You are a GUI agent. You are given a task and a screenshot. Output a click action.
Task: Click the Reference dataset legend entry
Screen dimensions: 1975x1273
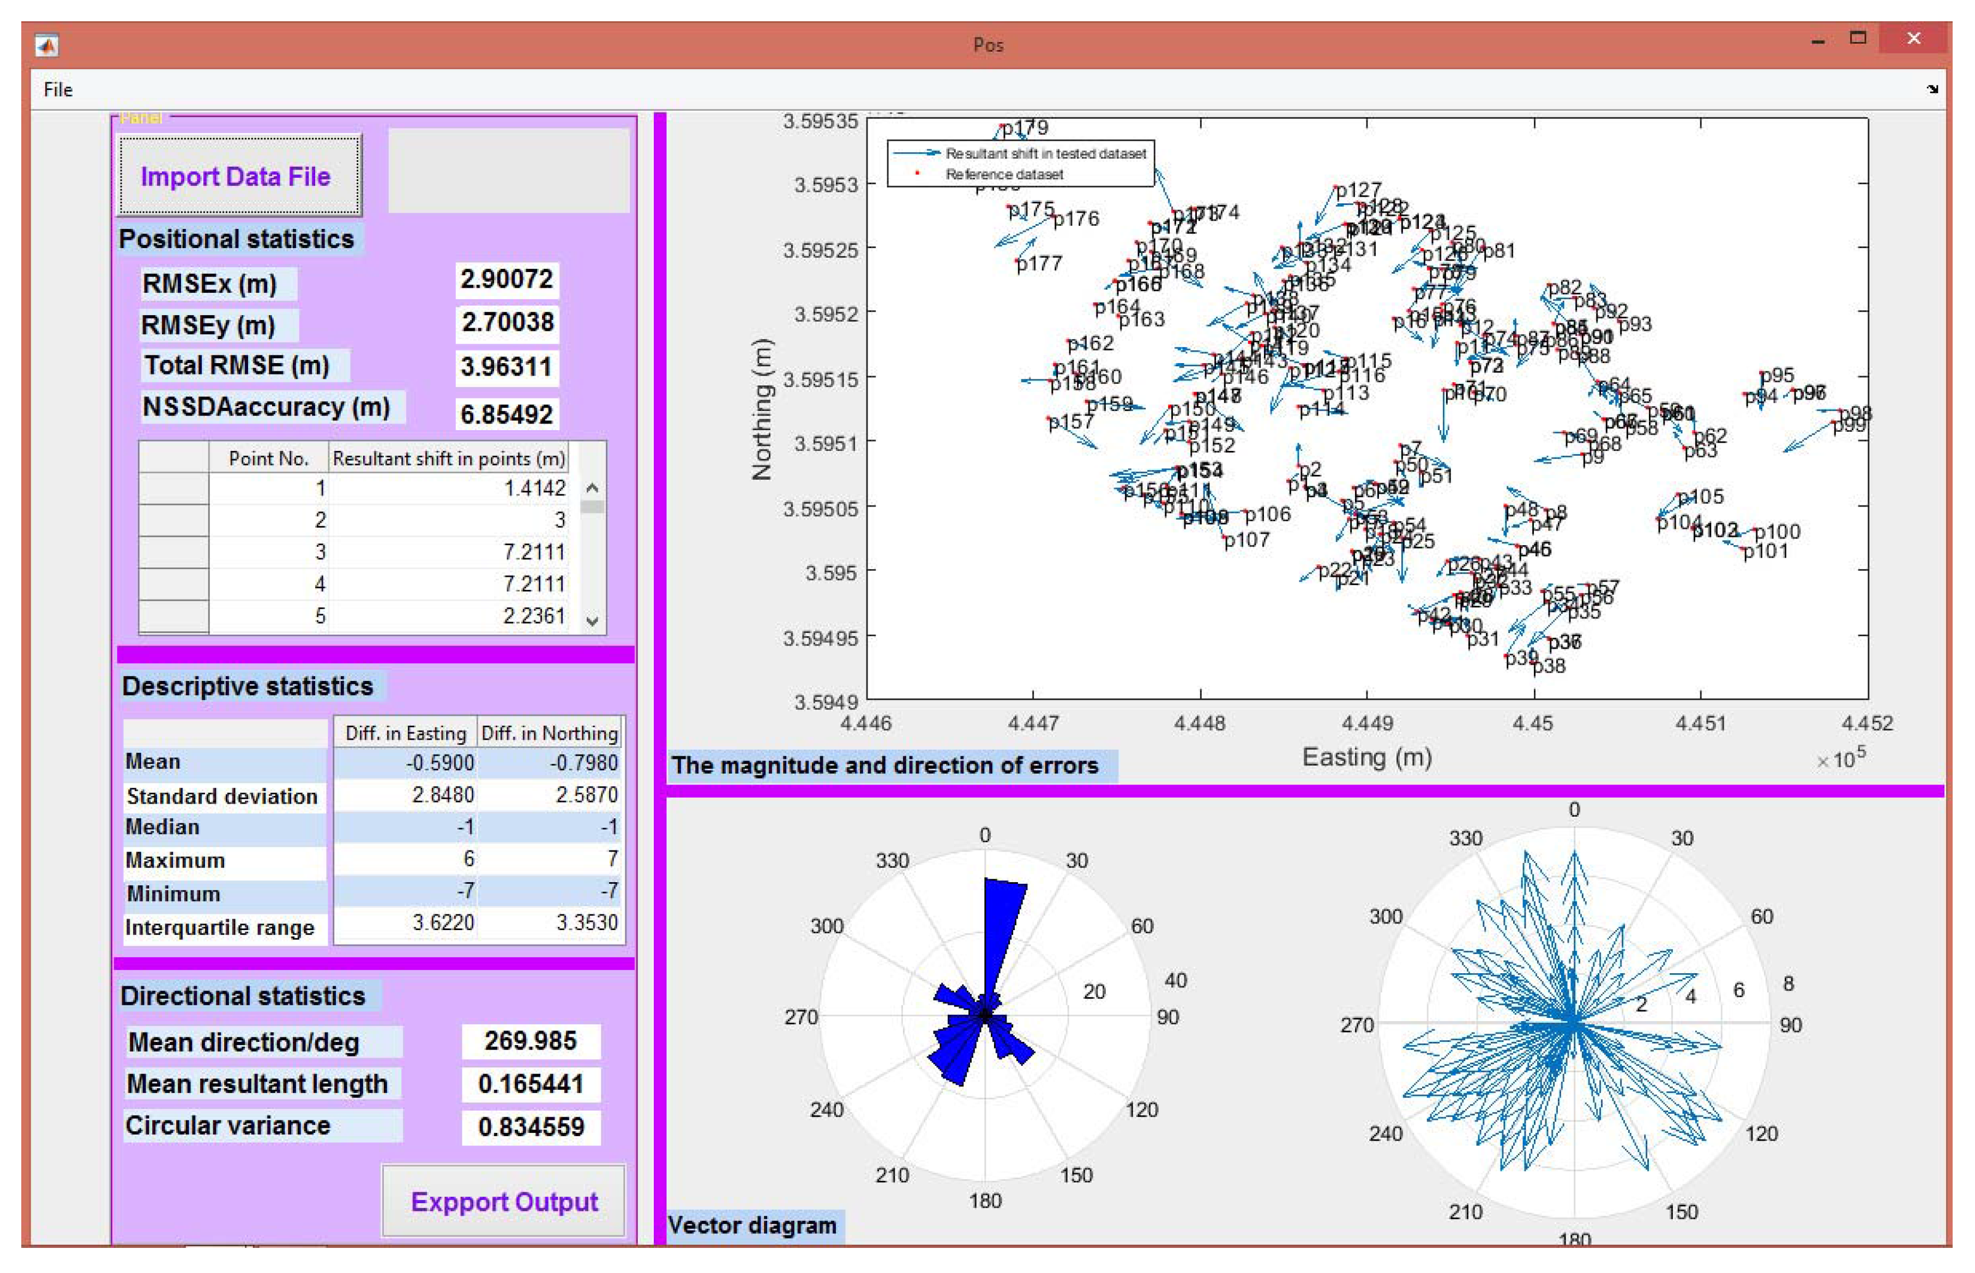[x=1004, y=174]
